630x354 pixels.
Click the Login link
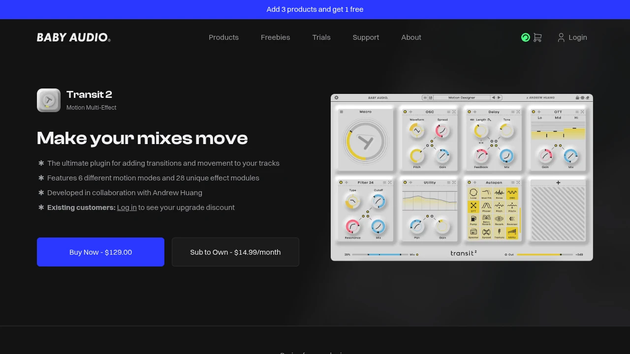(x=572, y=37)
